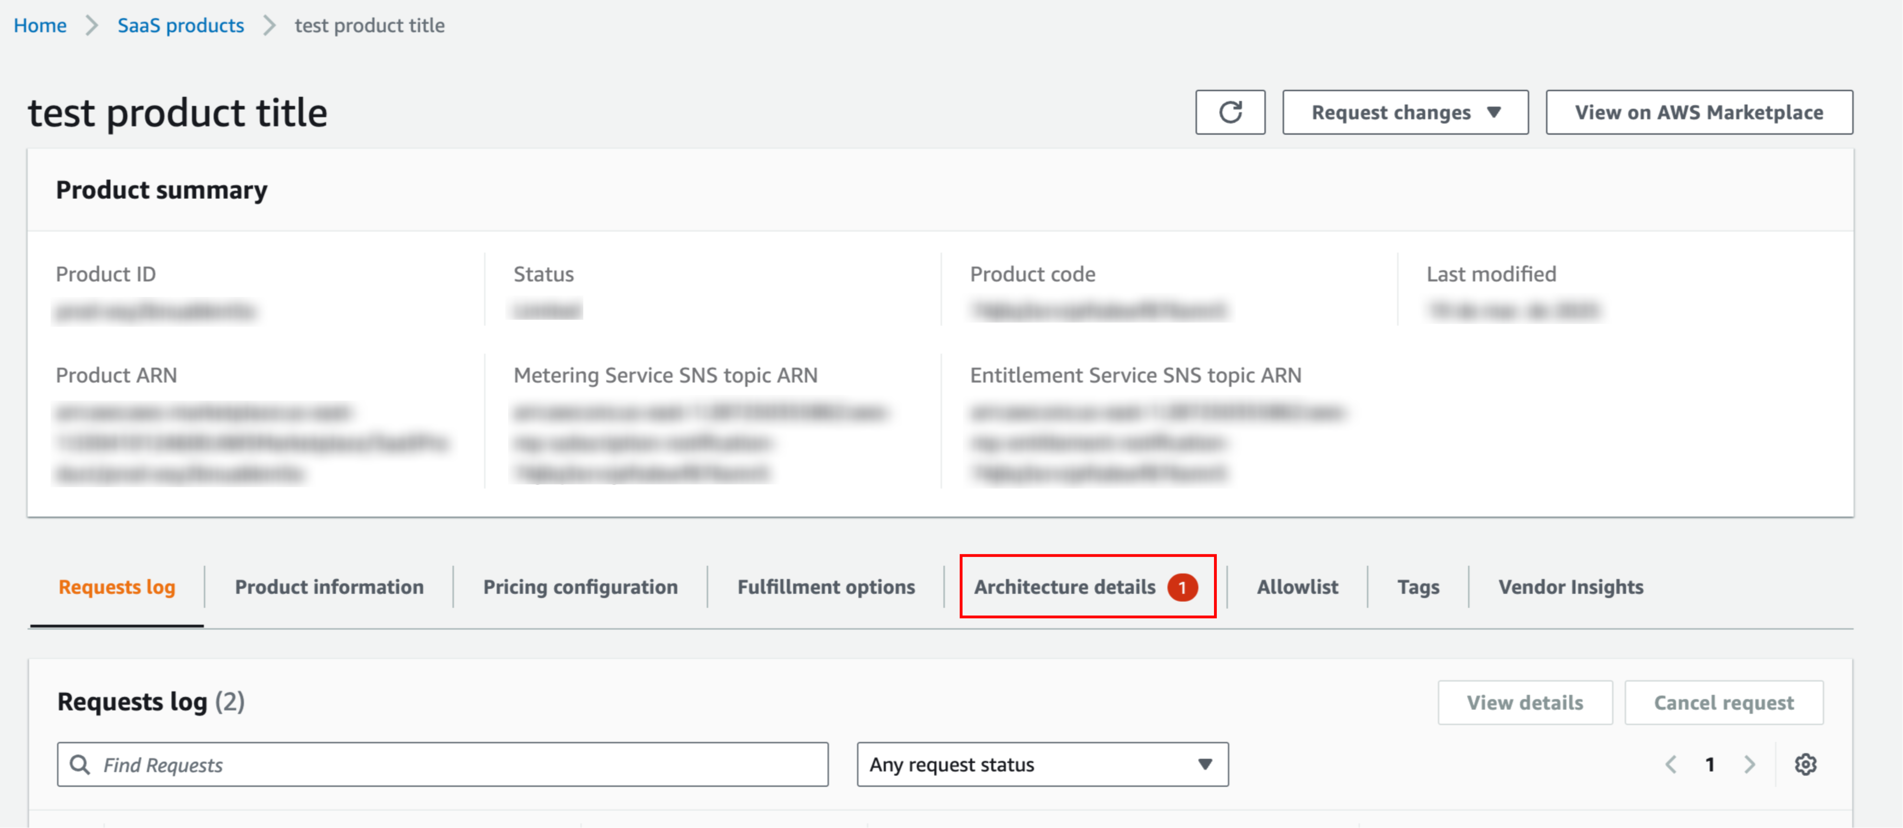Click the 'Metering Service SNS topic ARN' label

[665, 375]
